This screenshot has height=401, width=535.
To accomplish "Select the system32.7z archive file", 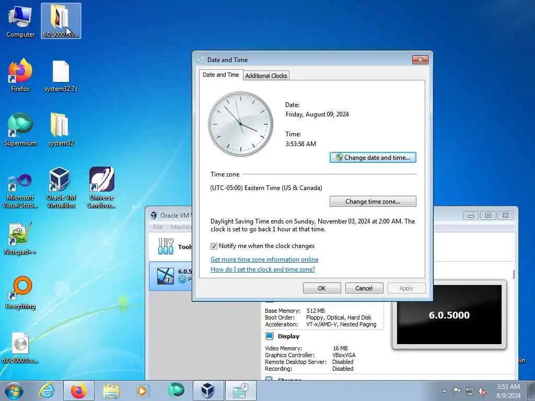I will point(61,76).
